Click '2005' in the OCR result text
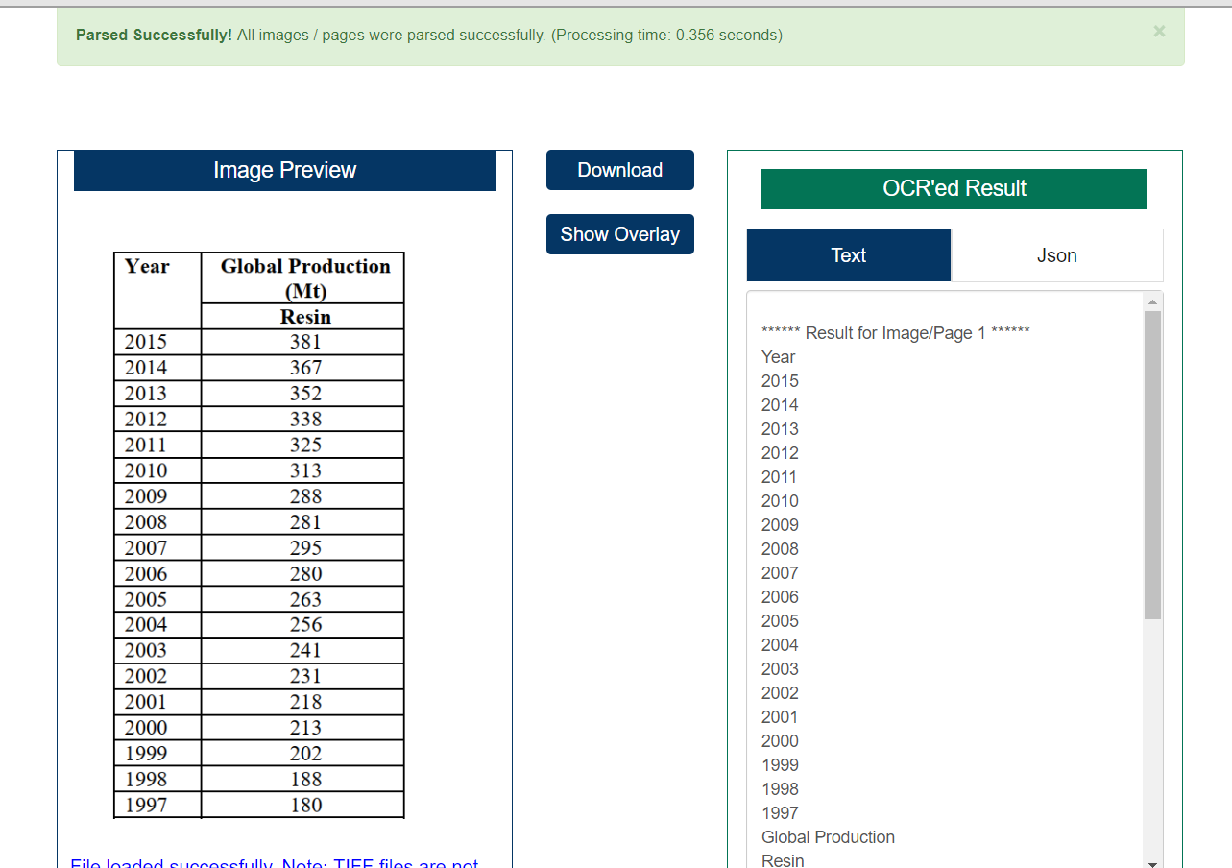Screen dimensions: 1232x868 (780, 621)
